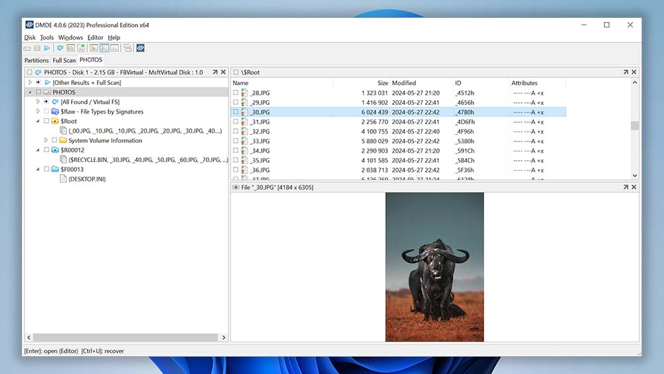Collapse the $Root folder node
Viewport: 664px width, 374px height.
(x=38, y=121)
